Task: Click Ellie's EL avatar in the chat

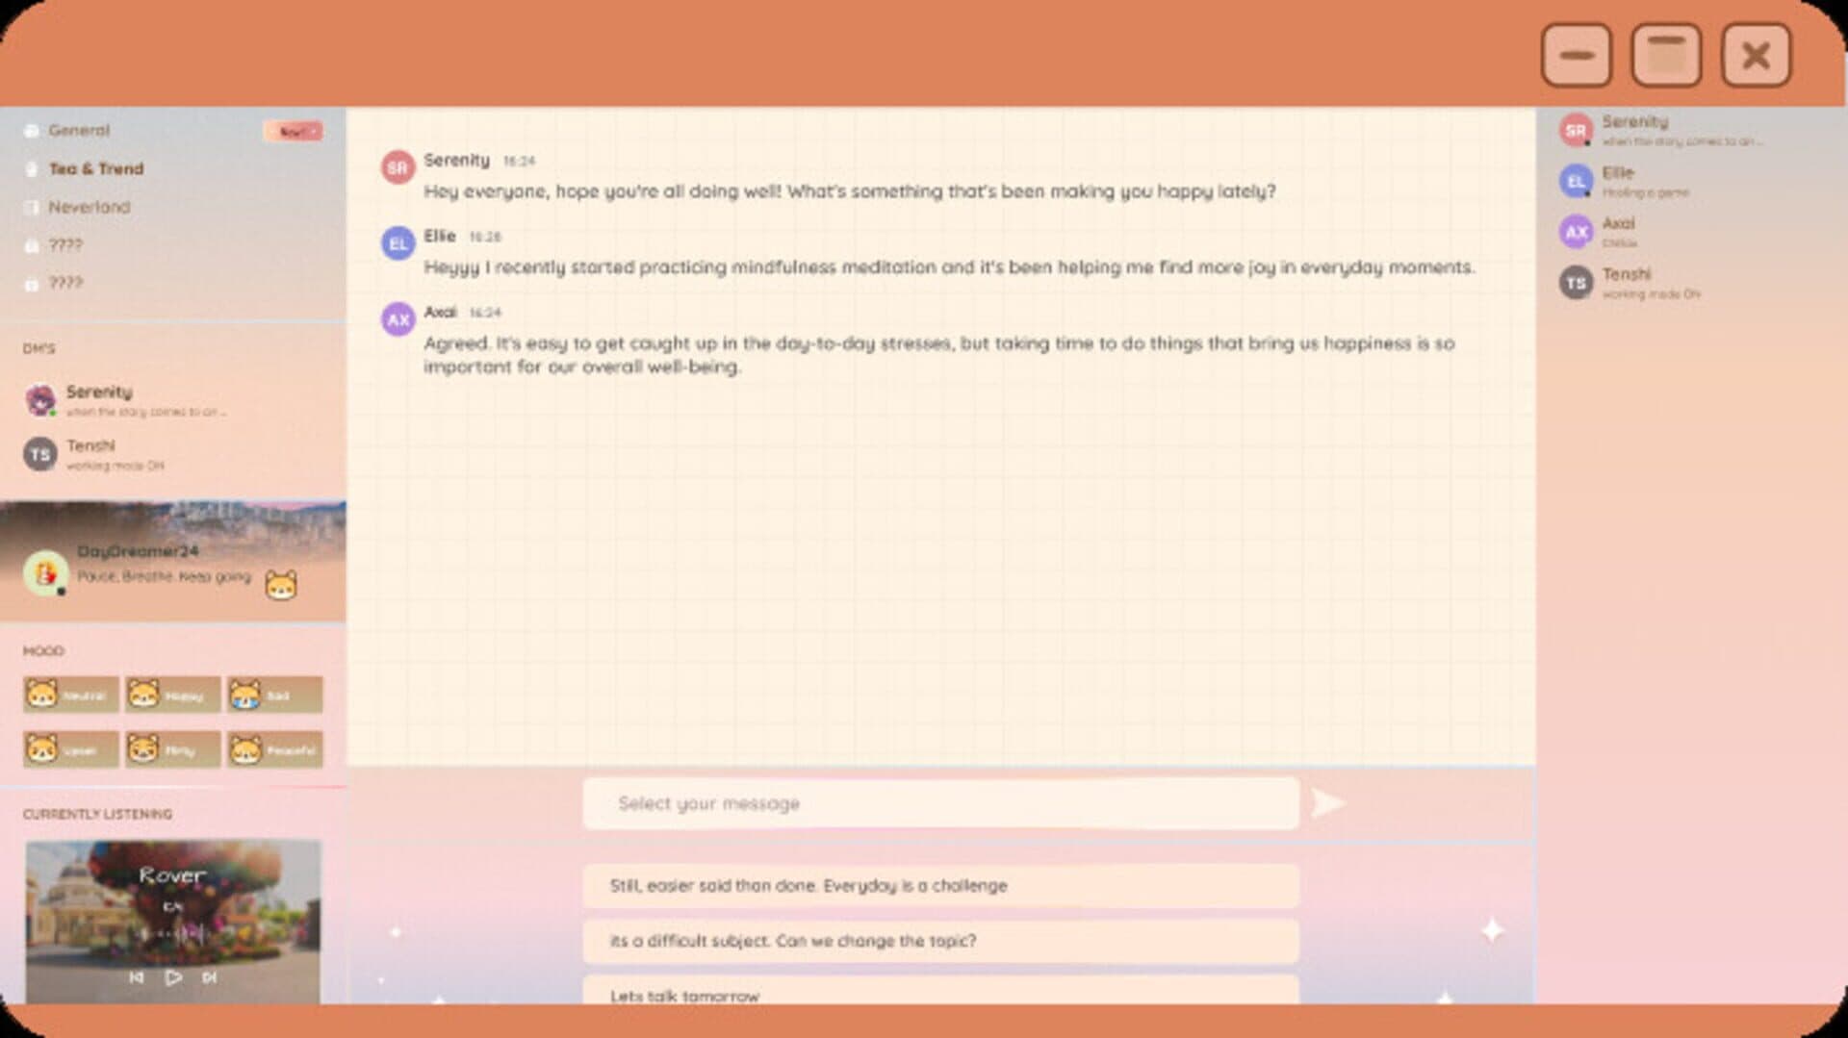Action: pyautogui.click(x=398, y=243)
